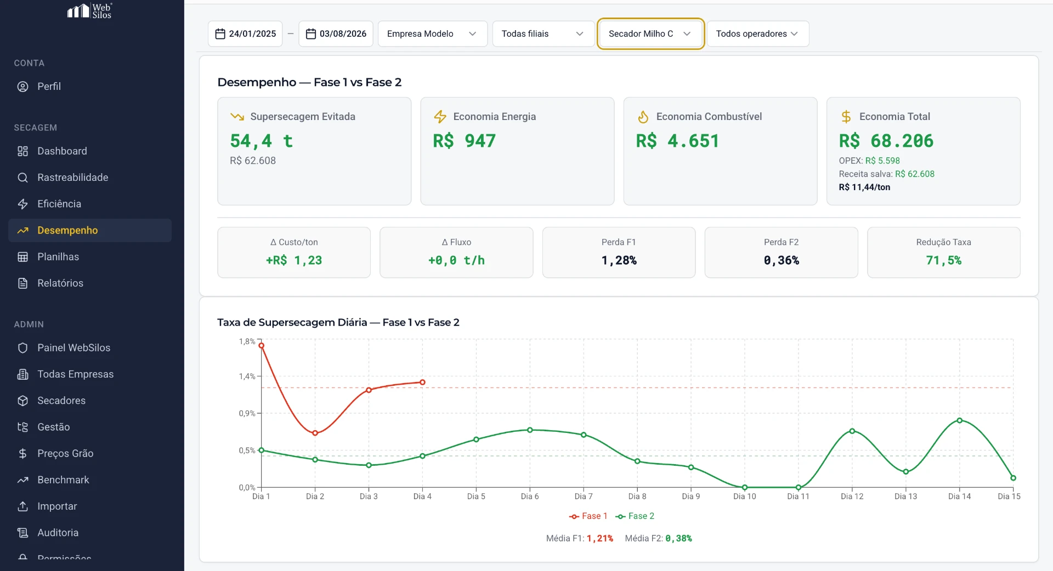Click the Todas Empresas building icon
Image resolution: width=1053 pixels, height=571 pixels.
(22, 374)
